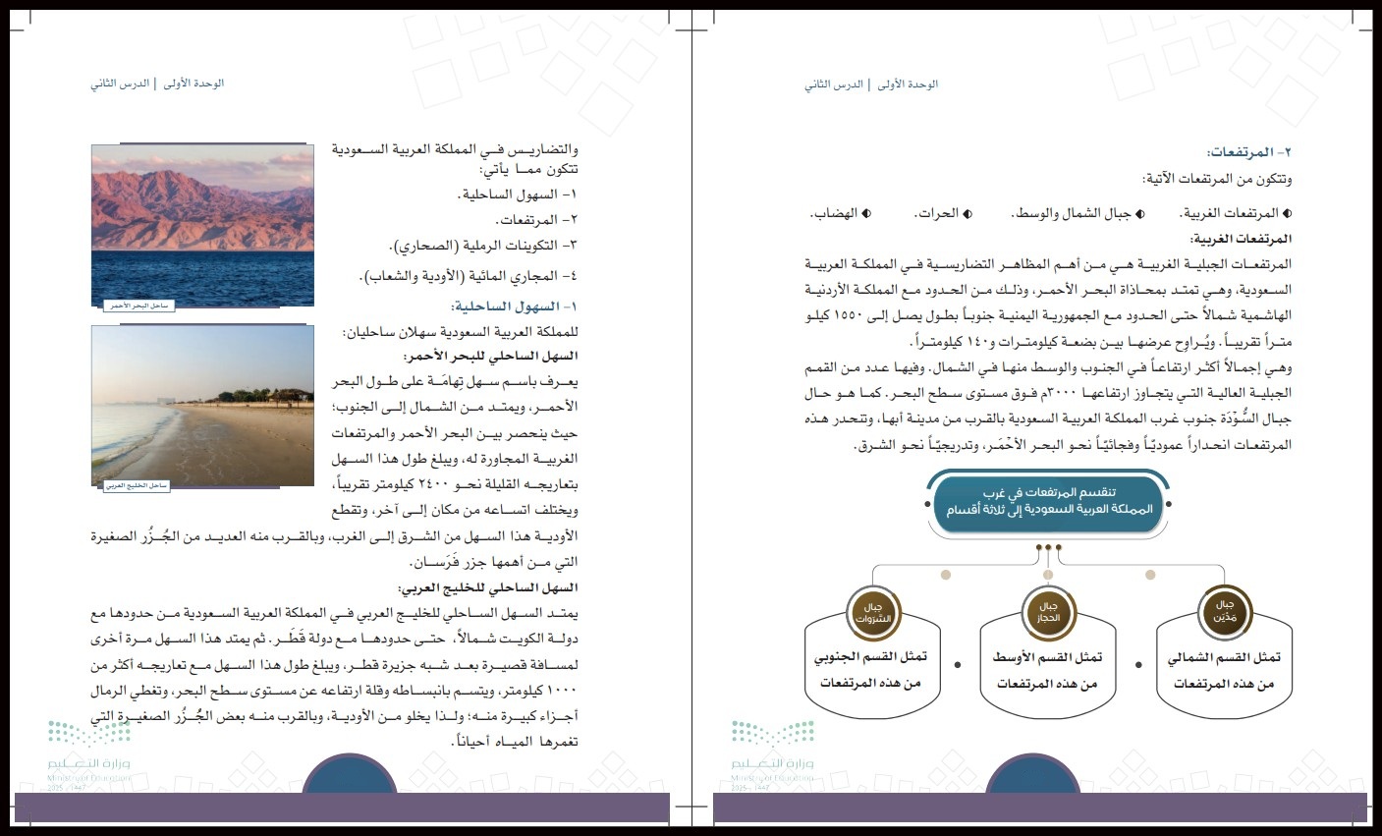The image size is (1382, 836).
Task: Click the half-circle bullet icon beside 'الحرات'
Action: (967, 213)
